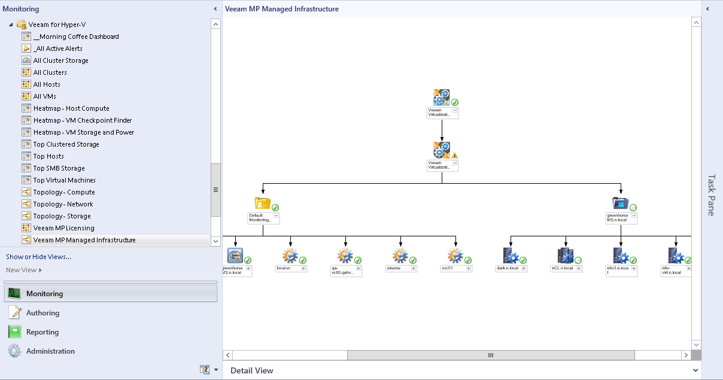Viewport: 723px width, 380px height.
Task: Open Heatmap - Host Compute view
Action: (x=71, y=108)
